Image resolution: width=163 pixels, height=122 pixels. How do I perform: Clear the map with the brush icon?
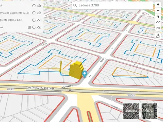(x=158, y=36)
